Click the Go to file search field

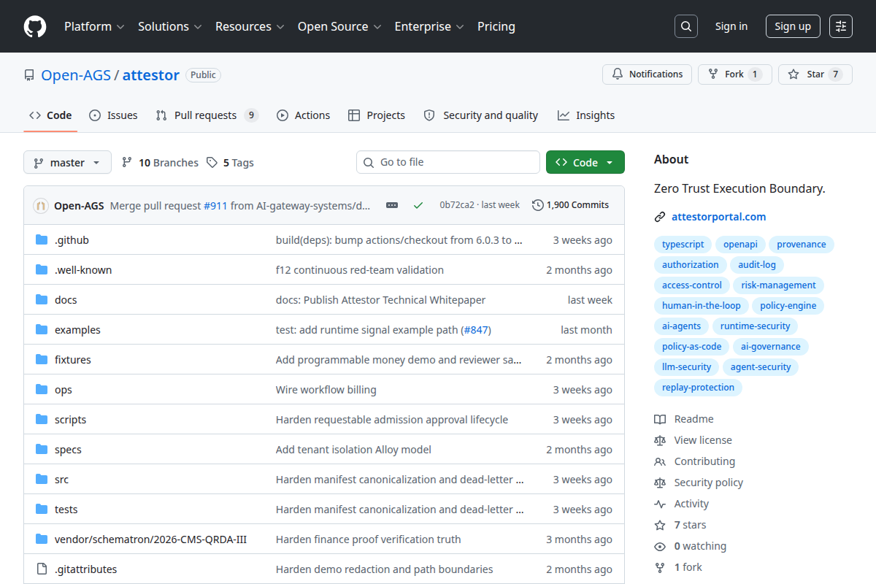tap(448, 162)
